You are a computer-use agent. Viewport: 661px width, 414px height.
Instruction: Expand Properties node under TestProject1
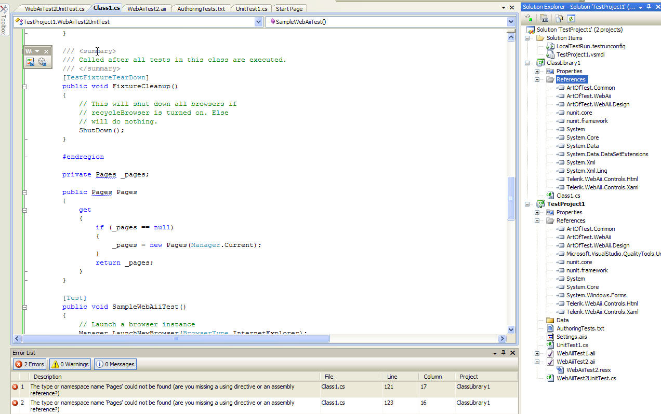(537, 212)
